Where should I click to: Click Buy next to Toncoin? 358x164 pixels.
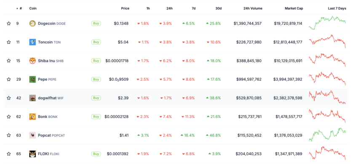(x=96, y=42)
